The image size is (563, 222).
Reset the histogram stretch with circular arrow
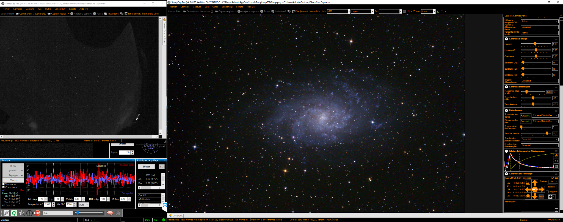556,161
